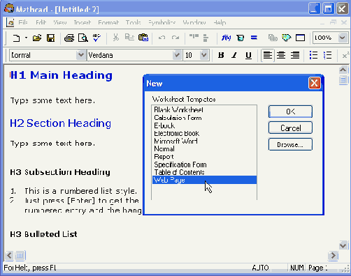Select the Table of Contents template
The width and height of the screenshot is (351, 276).
[x=204, y=172]
